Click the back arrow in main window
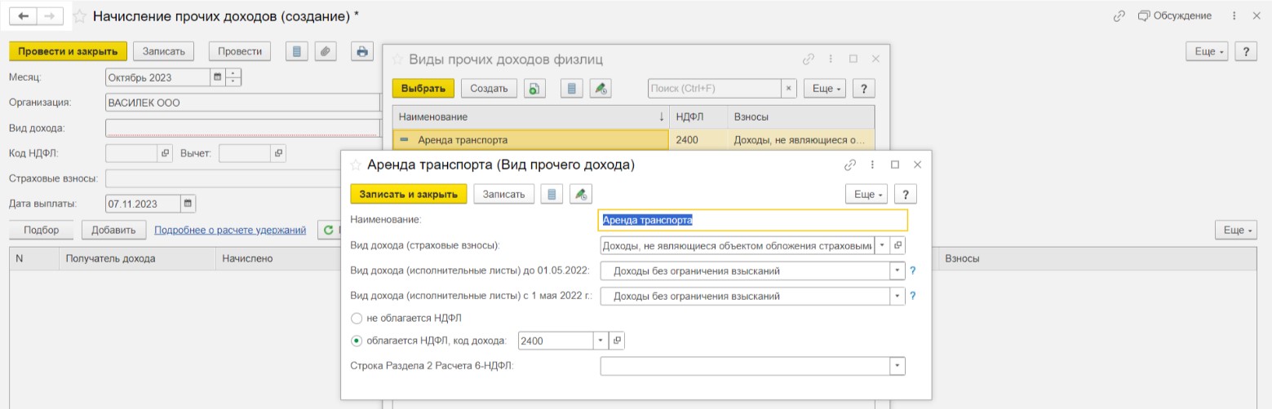Image resolution: width=1272 pixels, height=409 pixels. [x=24, y=16]
